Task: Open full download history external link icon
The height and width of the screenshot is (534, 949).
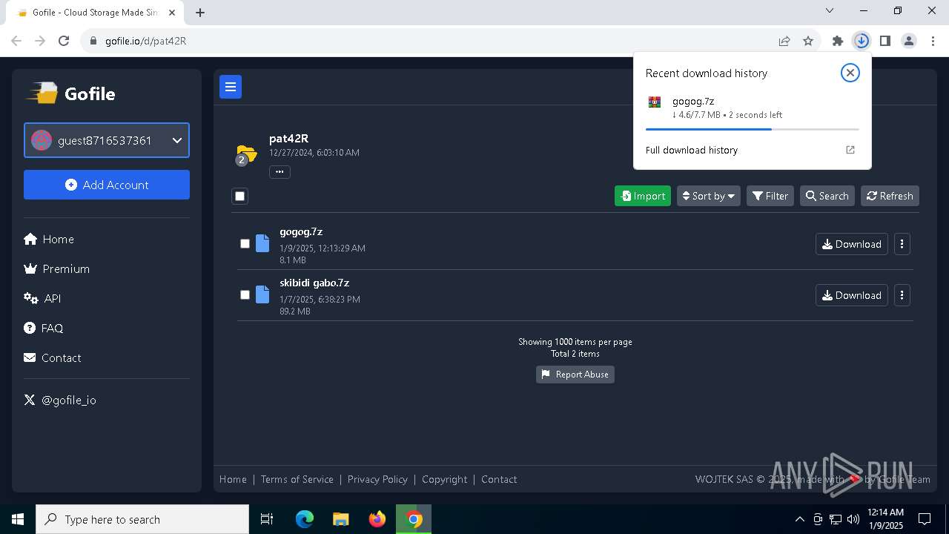Action: 850,150
